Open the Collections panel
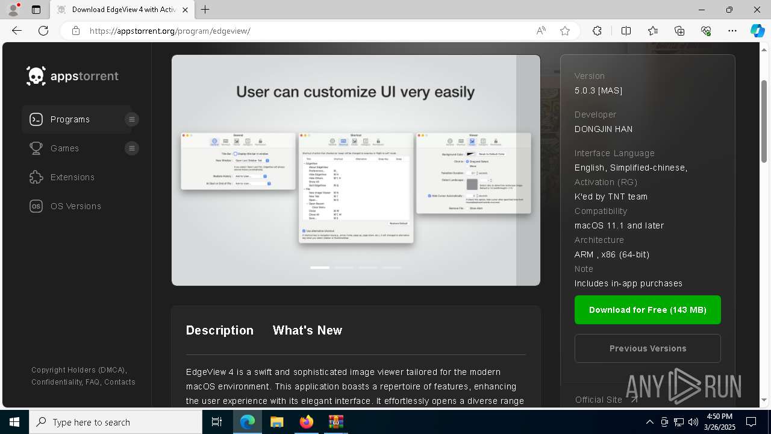The width and height of the screenshot is (771, 434). pos(679,31)
